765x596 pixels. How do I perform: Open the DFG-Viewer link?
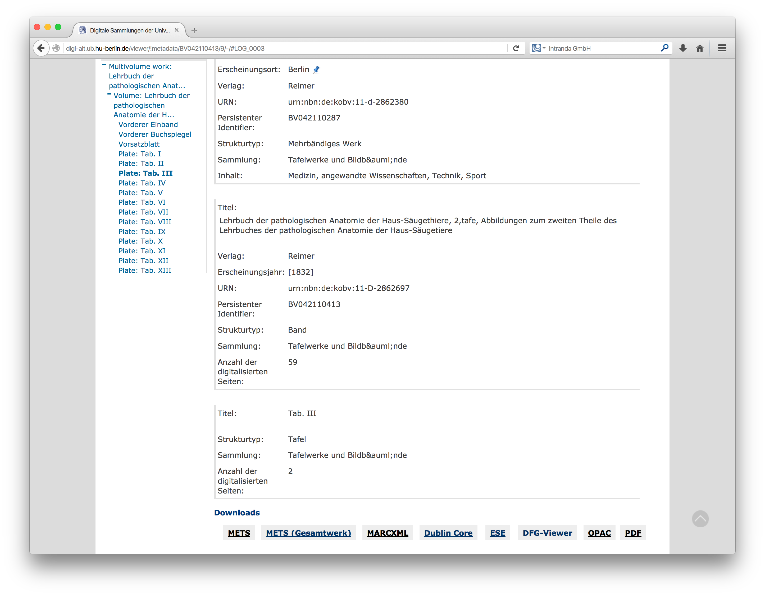[547, 533]
